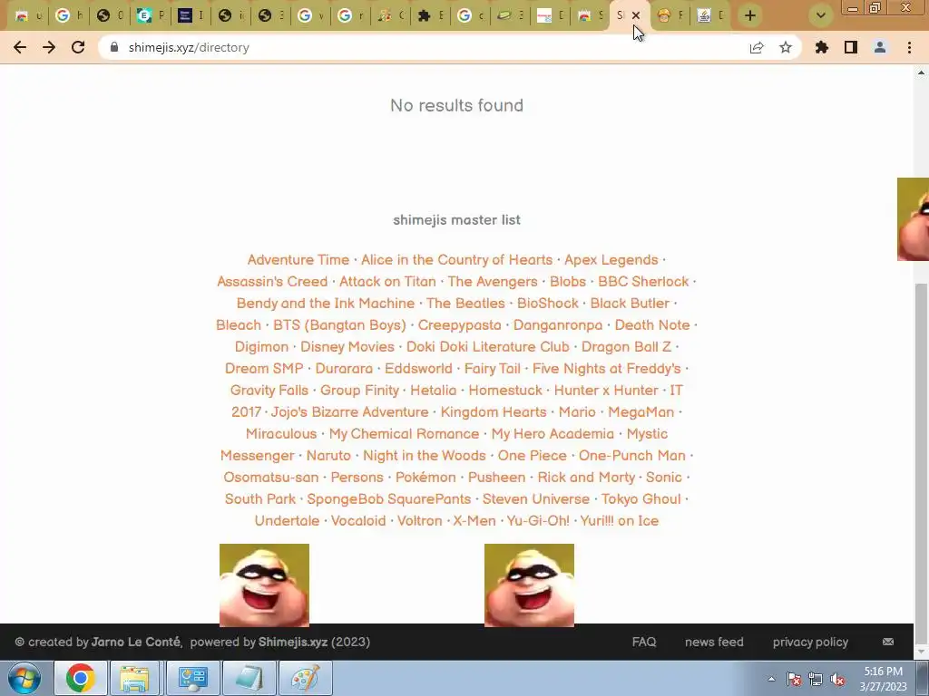The width and height of the screenshot is (929, 696).
Task: Open the Notepad taskbar icon
Action: pos(249,678)
